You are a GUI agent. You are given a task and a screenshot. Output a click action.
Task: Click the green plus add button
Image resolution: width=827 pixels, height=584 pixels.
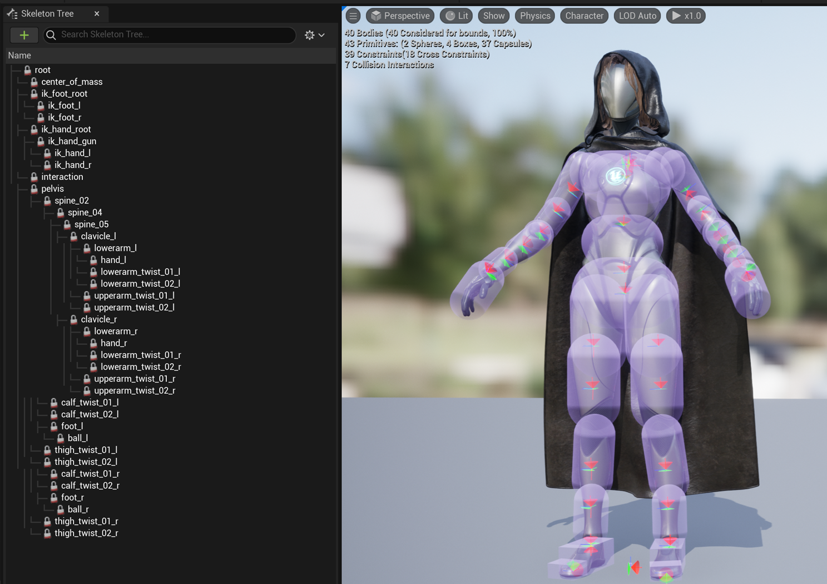click(x=24, y=35)
